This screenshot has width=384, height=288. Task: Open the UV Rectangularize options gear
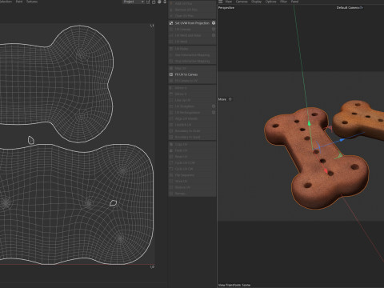(214, 112)
